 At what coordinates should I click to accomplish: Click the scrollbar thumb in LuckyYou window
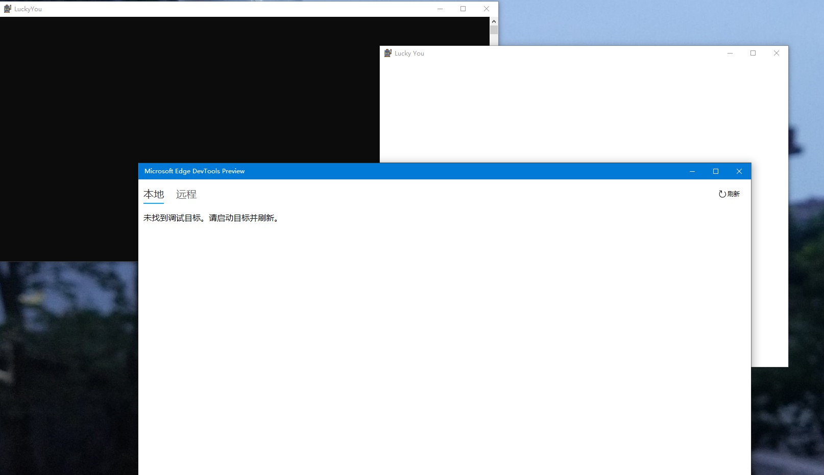[x=494, y=30]
